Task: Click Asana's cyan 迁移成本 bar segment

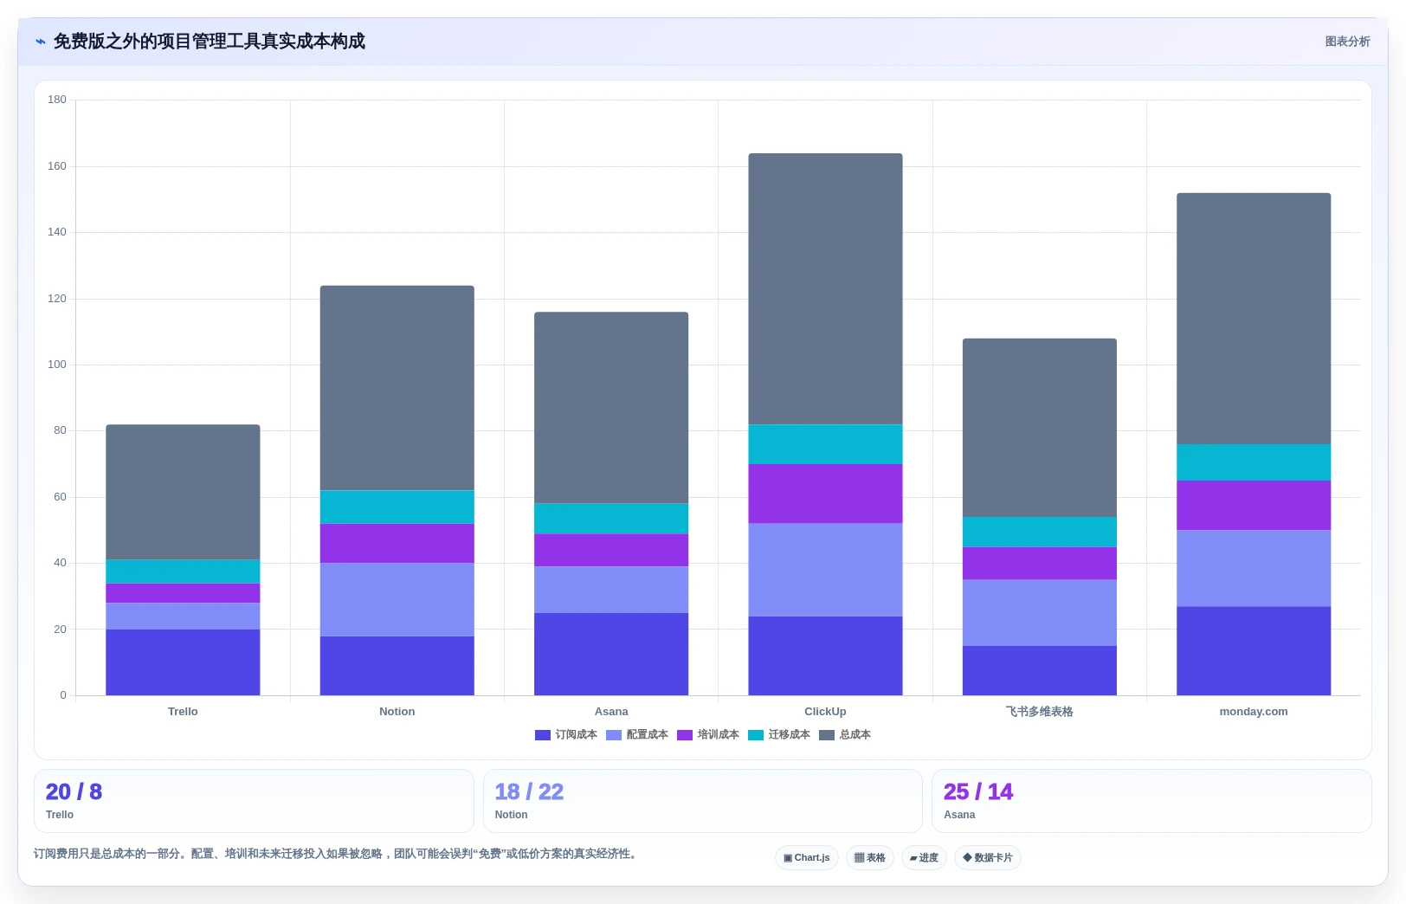Action: 611,519
